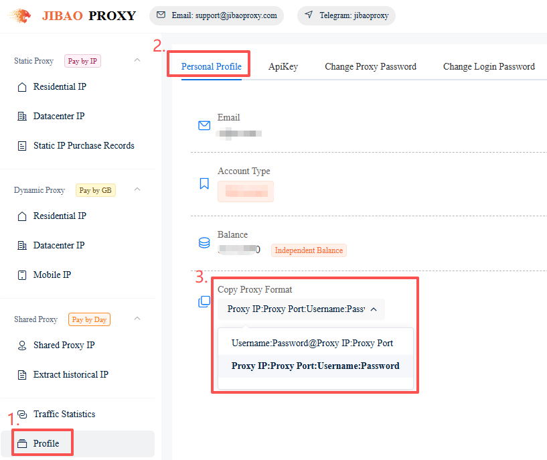547x460 pixels.
Task: Click the envelope icon next to Email field
Action: click(x=204, y=125)
